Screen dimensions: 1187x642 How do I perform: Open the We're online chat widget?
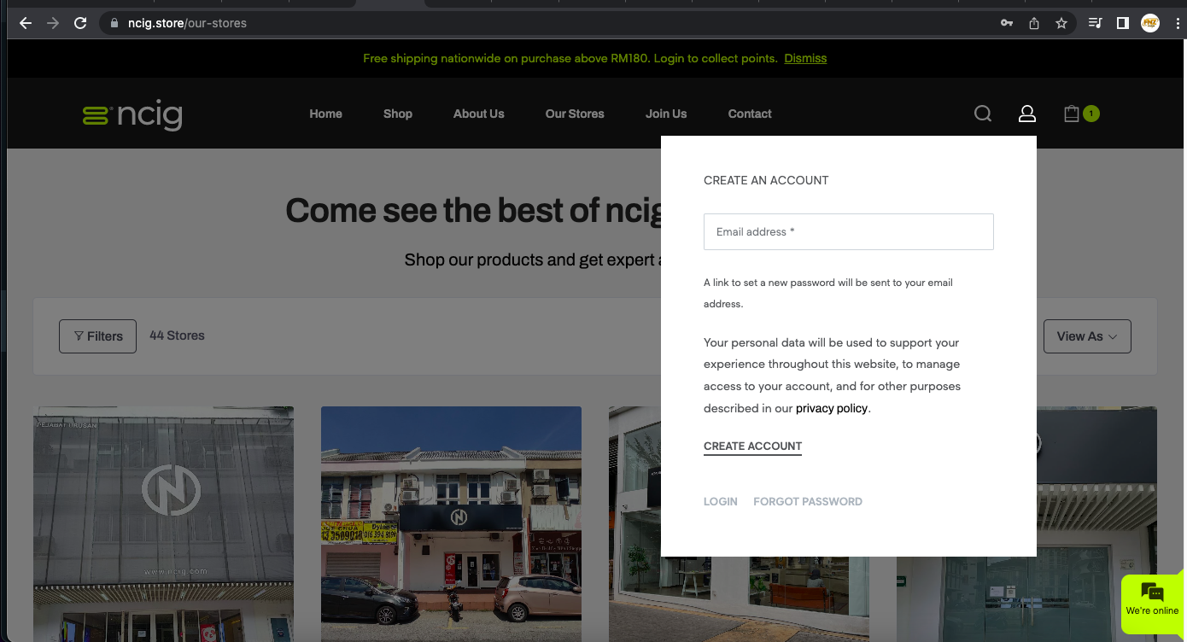pos(1152,599)
